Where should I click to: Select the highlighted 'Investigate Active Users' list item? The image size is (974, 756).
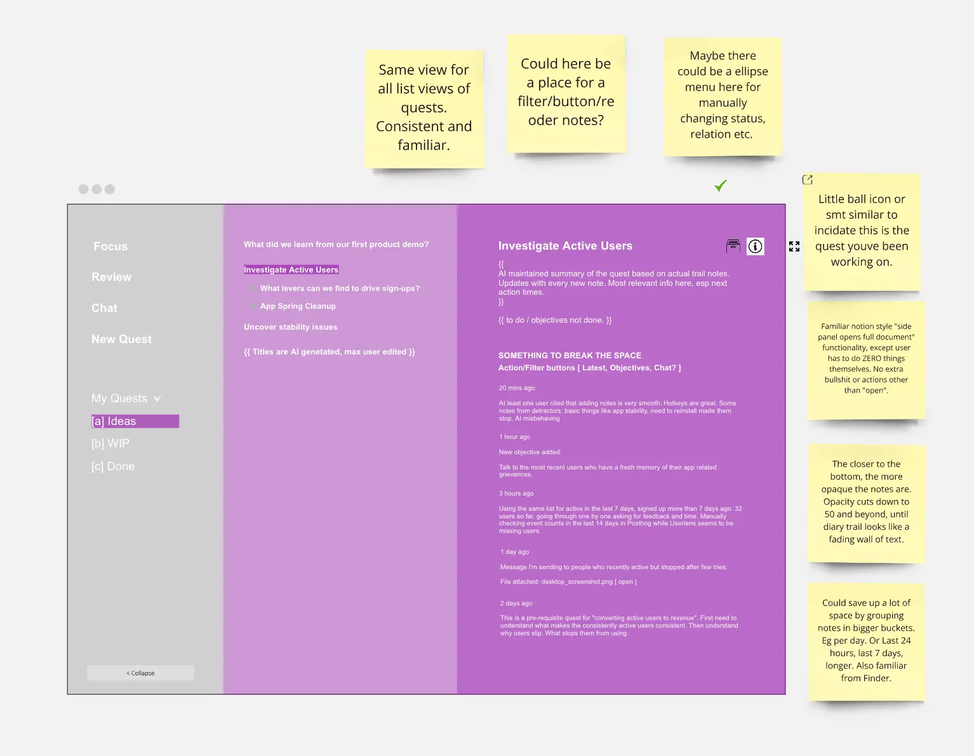click(x=291, y=270)
